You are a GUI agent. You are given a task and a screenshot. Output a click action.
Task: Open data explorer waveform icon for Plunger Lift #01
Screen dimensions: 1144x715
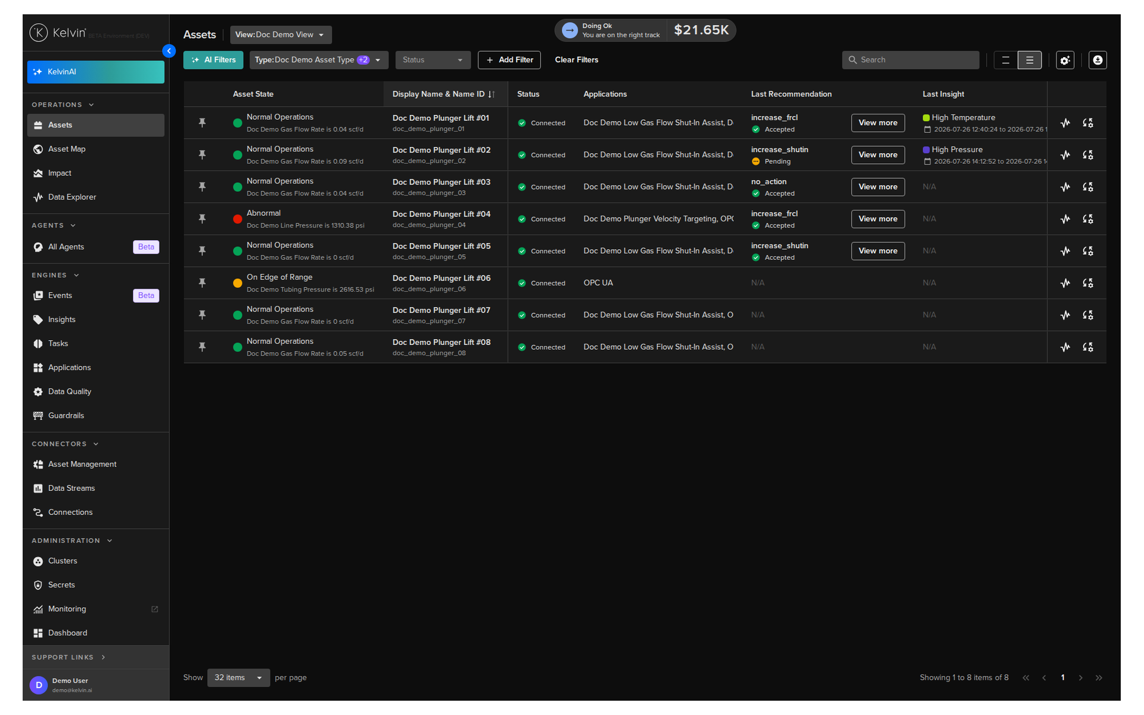(x=1065, y=123)
